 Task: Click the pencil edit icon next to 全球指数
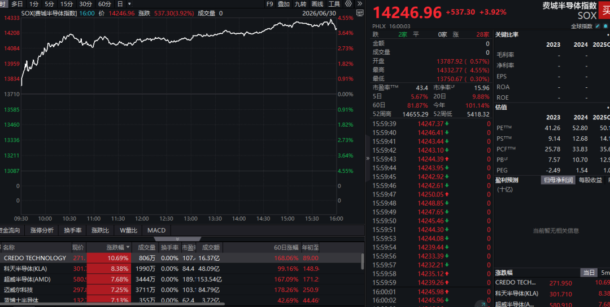597,26
